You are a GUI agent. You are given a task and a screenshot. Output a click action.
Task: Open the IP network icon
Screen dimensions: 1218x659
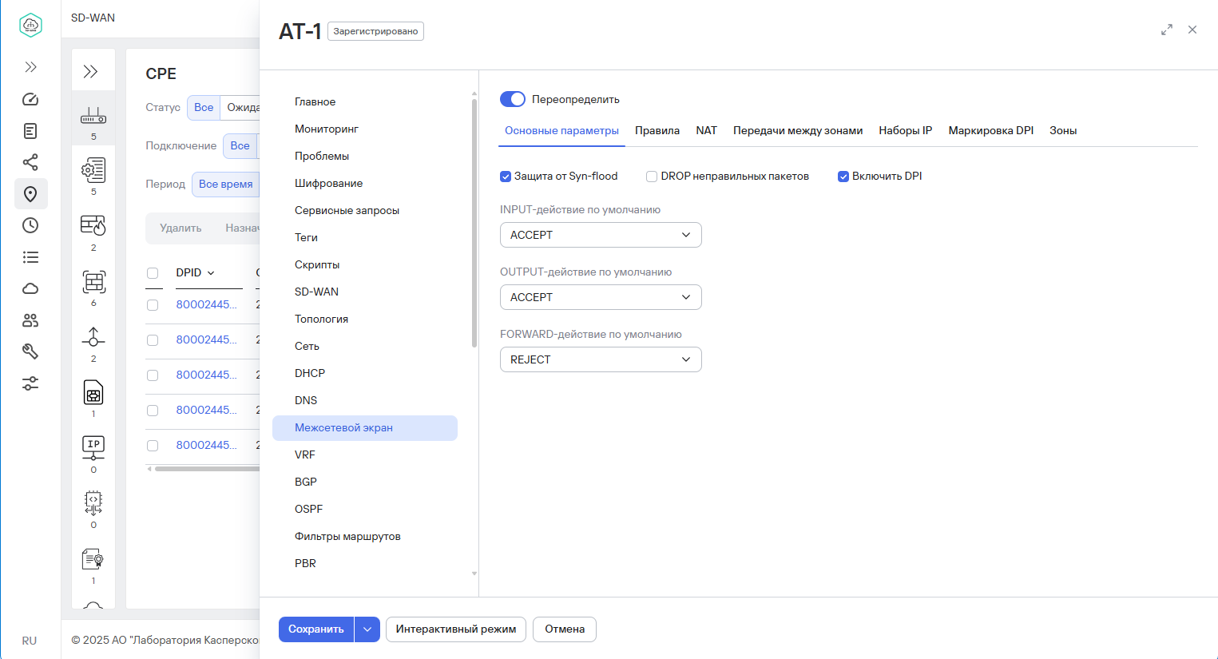point(93,448)
